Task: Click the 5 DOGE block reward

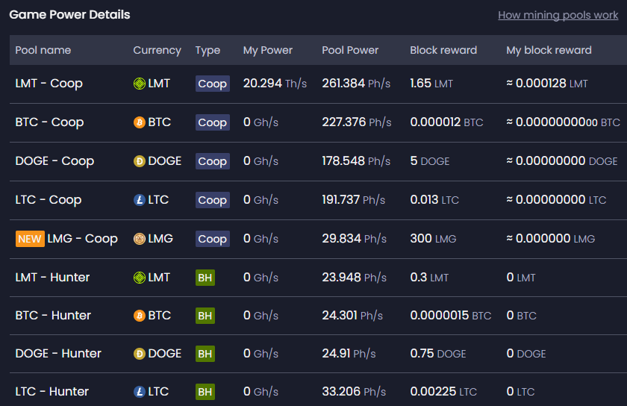Action: click(430, 161)
